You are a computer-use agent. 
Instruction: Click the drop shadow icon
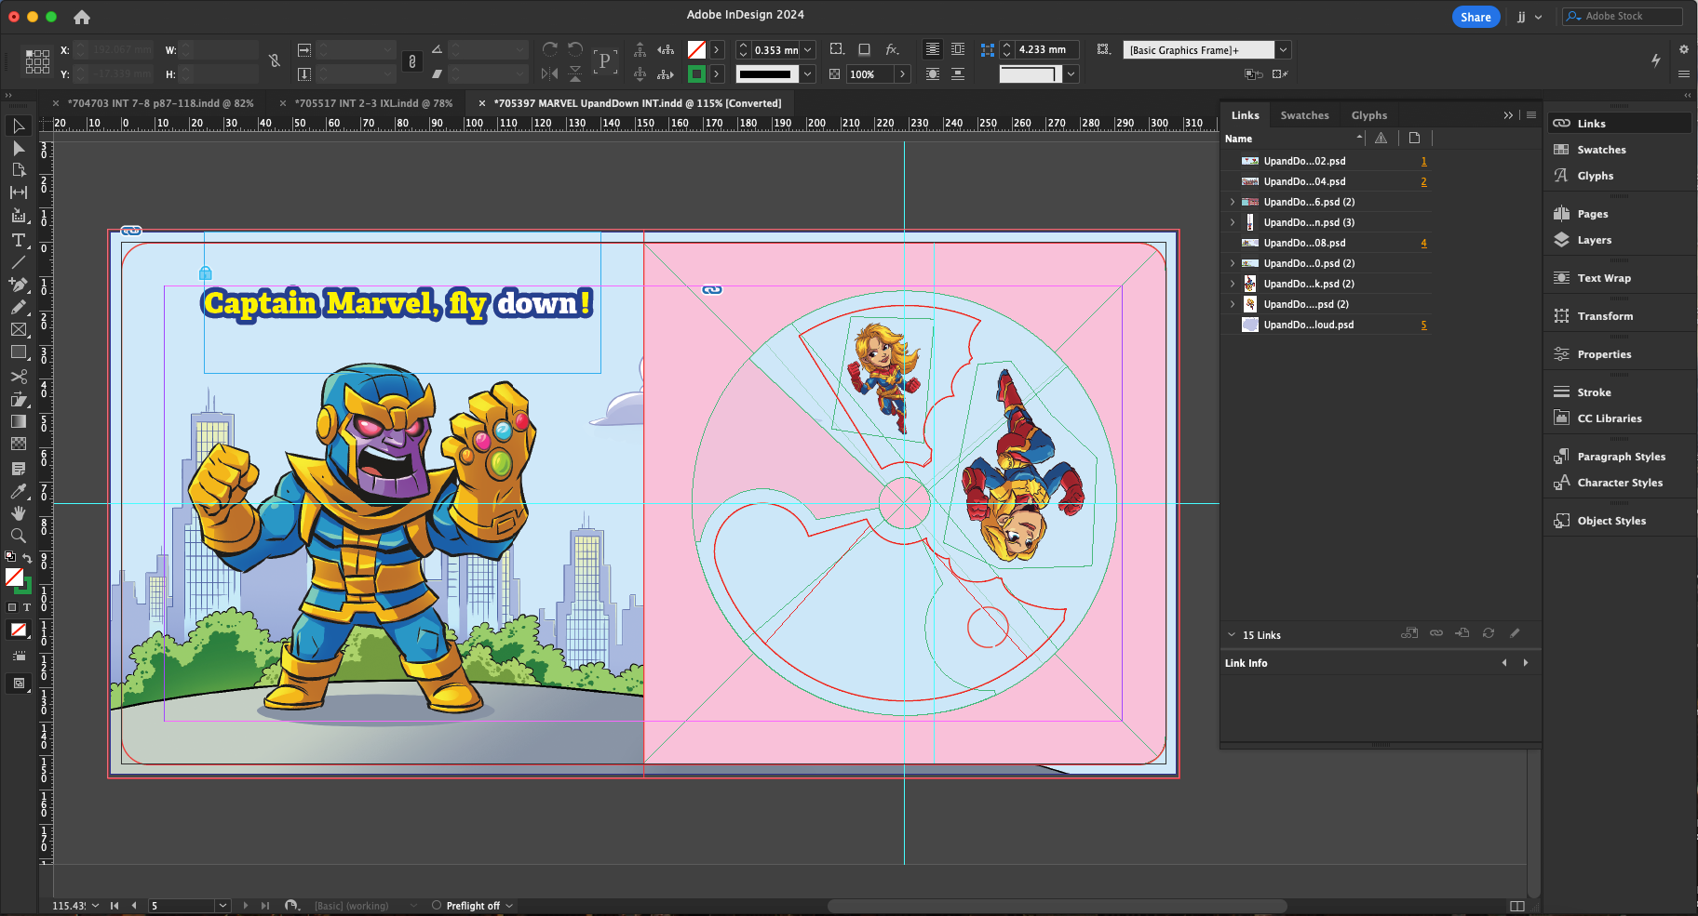(864, 49)
